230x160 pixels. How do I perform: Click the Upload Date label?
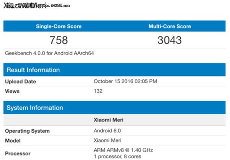21,82
